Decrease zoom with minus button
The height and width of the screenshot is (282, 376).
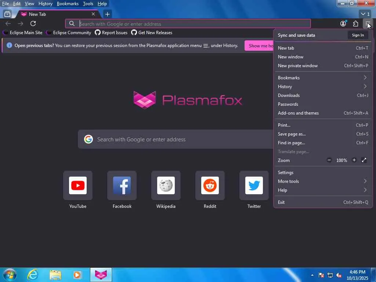pyautogui.click(x=329, y=160)
